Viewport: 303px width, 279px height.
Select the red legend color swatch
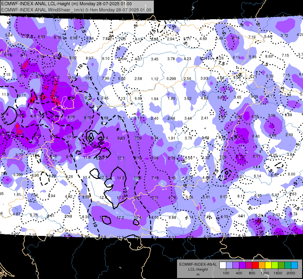click(x=255, y=265)
